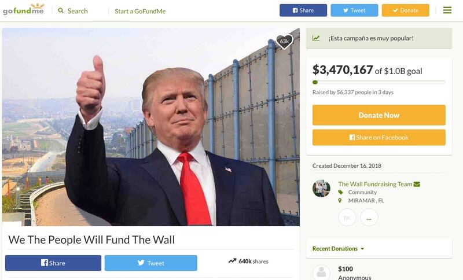Open the ellipsis circle for more donors

(369, 218)
